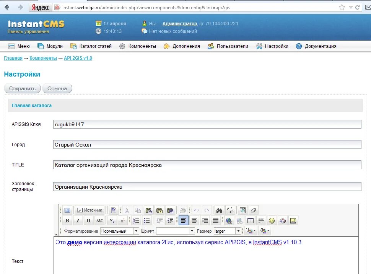Open the Модули menu

[50, 46]
